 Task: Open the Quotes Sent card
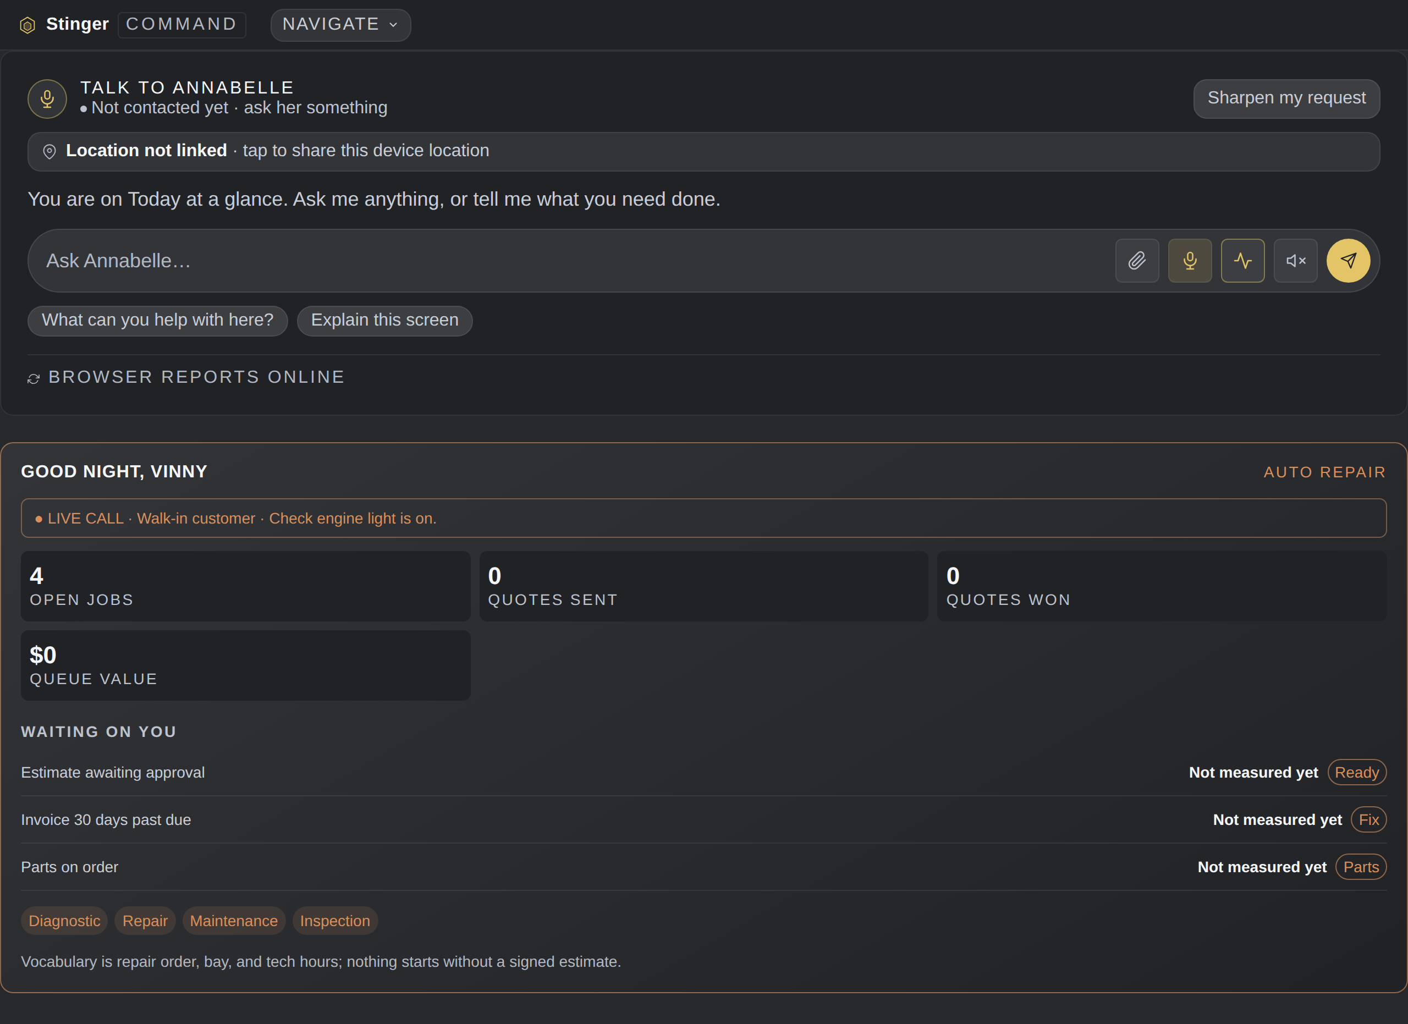tap(703, 586)
